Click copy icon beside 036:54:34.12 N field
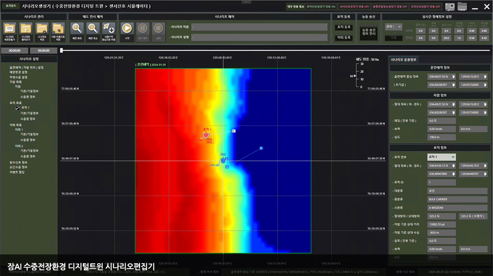 coord(454,166)
